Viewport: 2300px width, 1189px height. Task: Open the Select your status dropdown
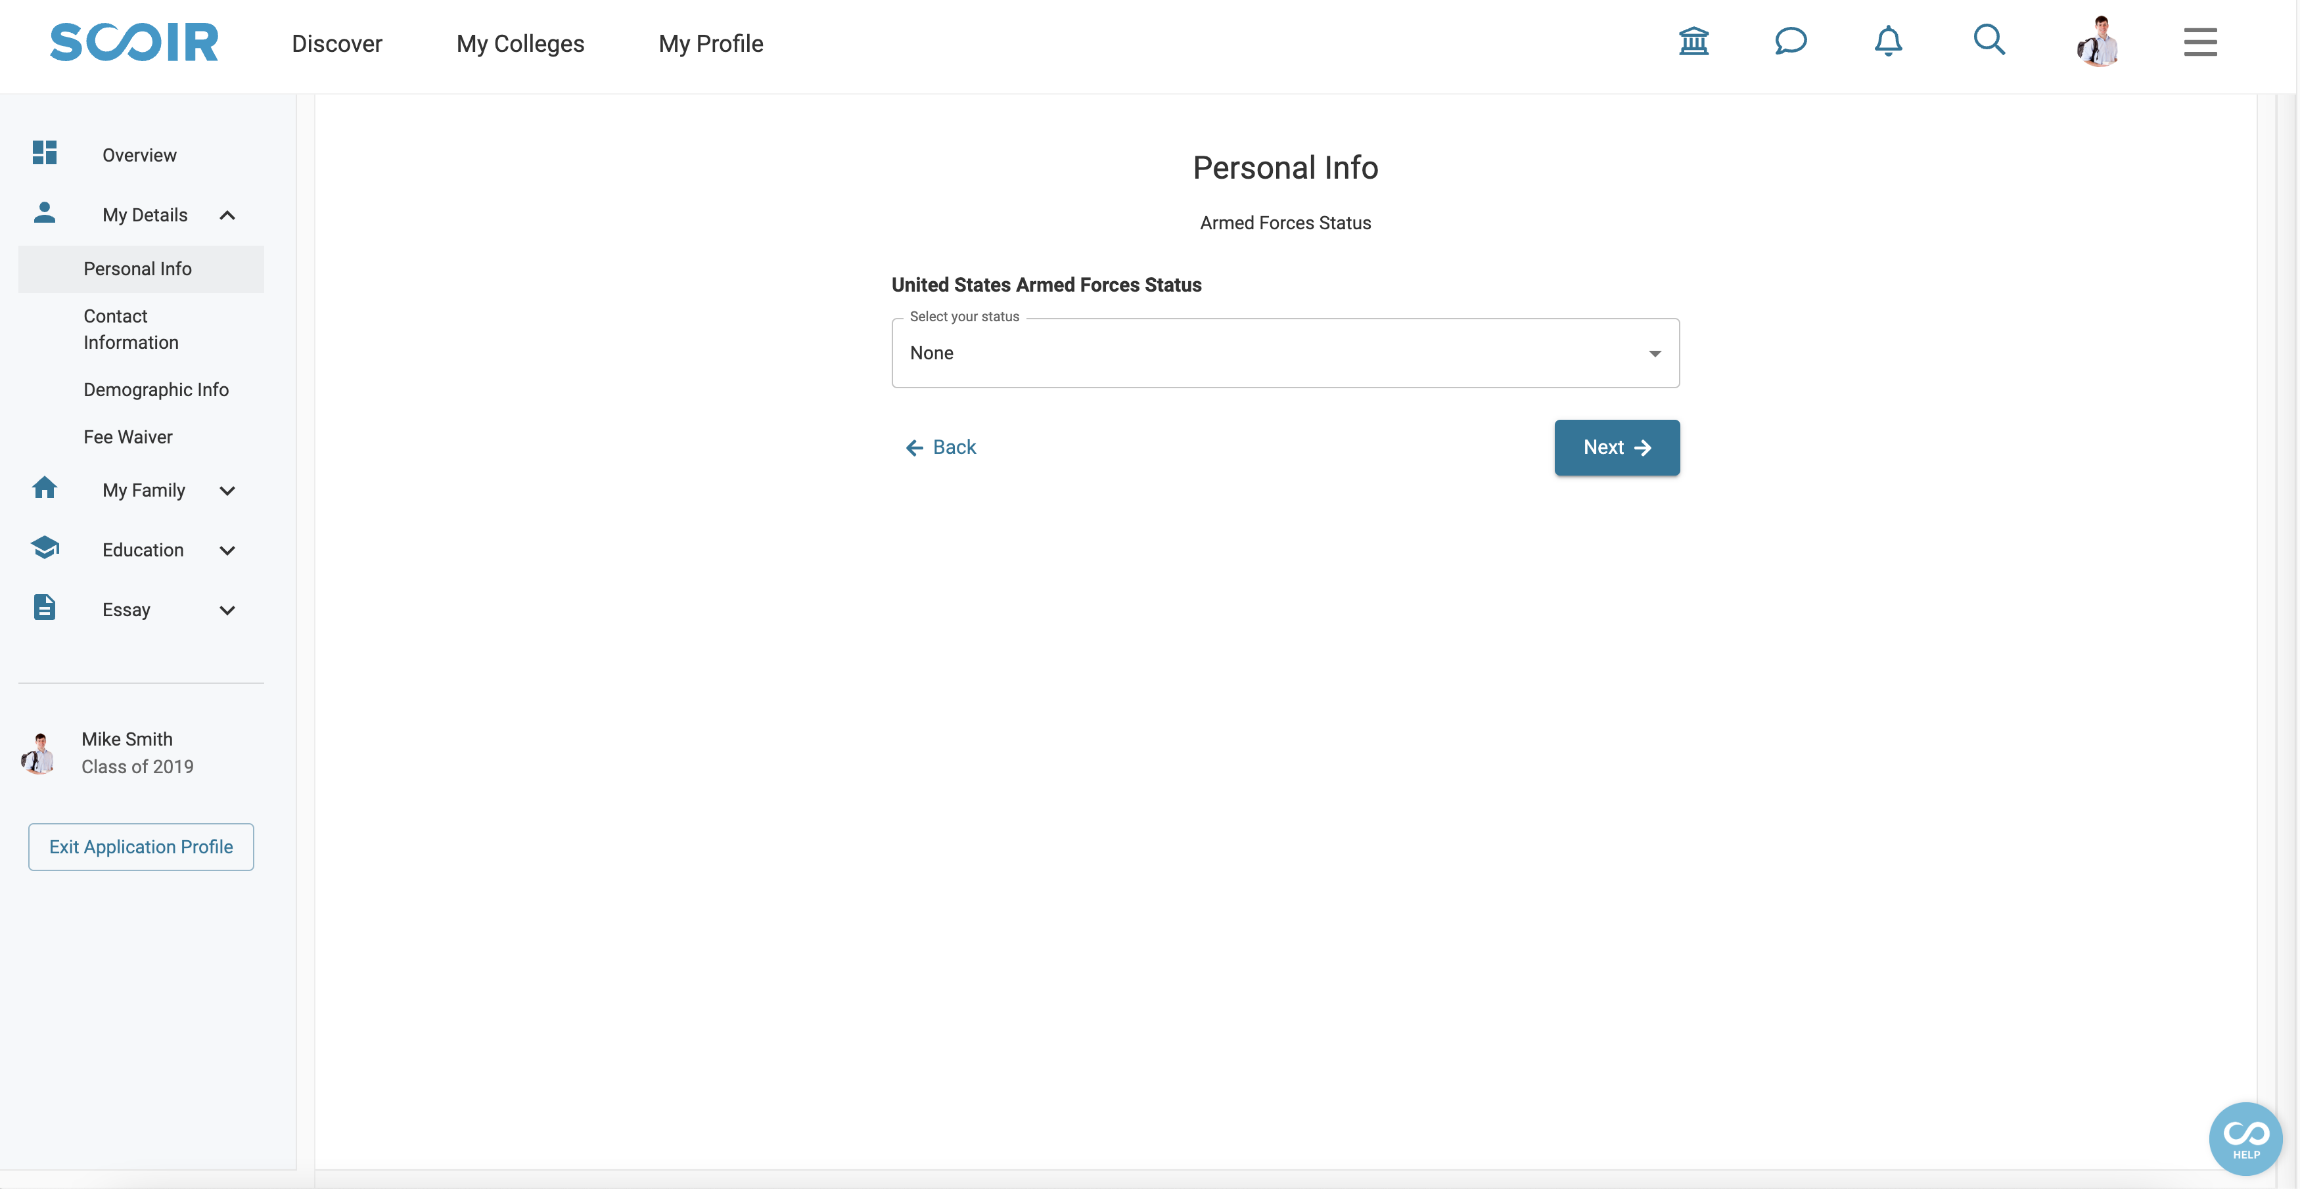pos(1285,353)
